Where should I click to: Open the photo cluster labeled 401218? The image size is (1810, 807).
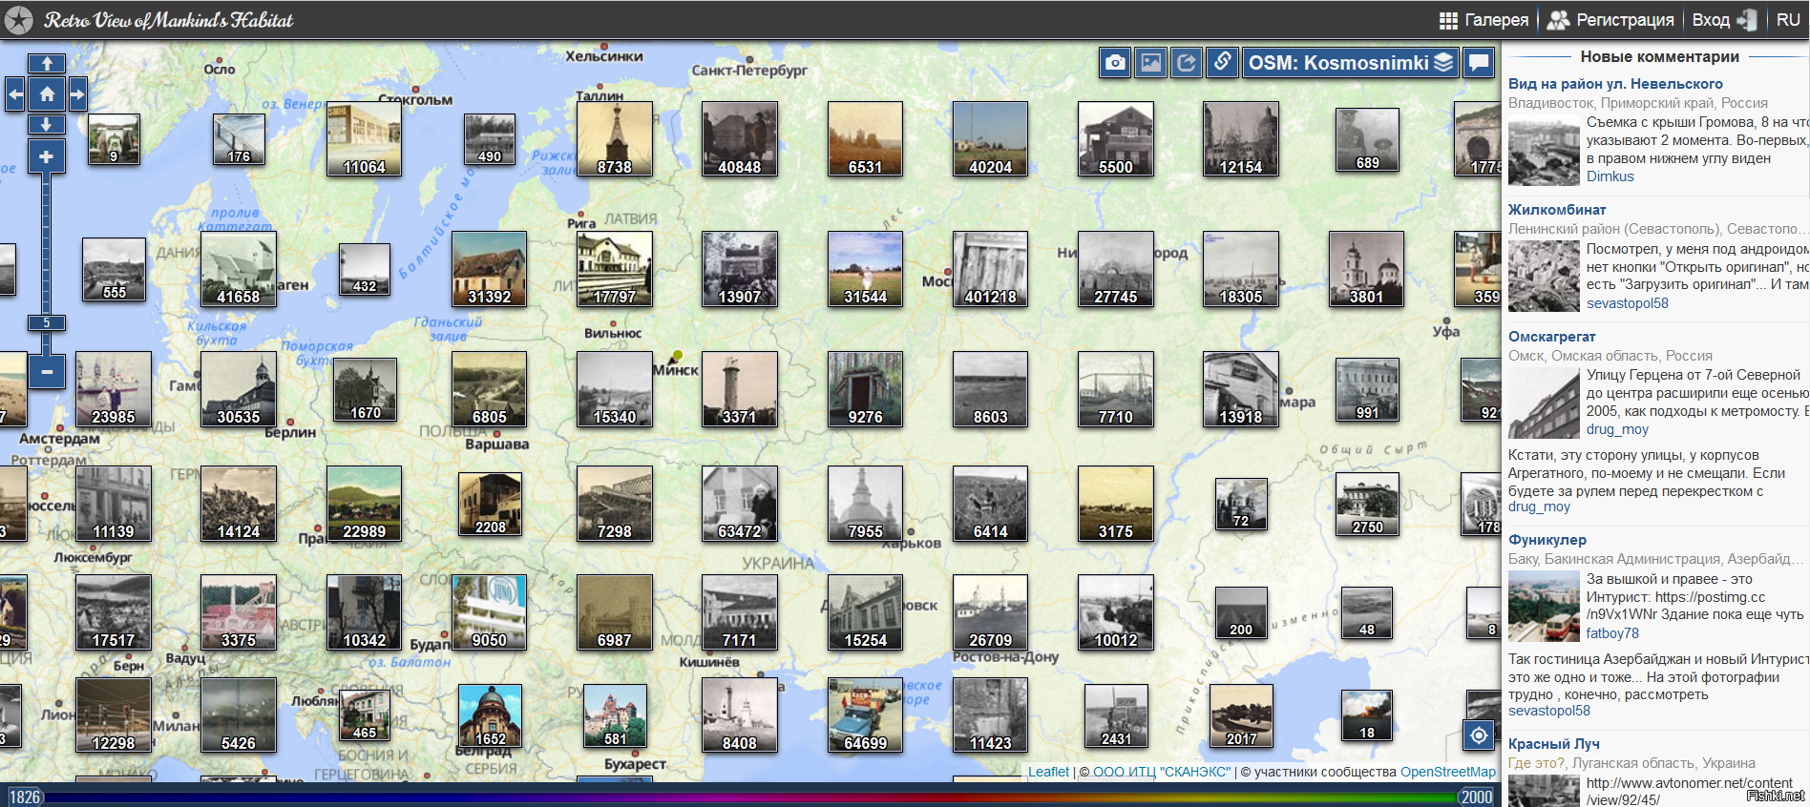pos(990,269)
